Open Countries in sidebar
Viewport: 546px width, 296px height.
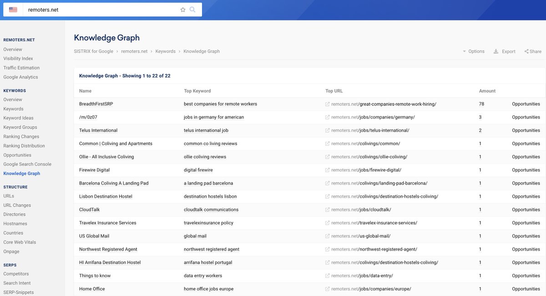click(13, 233)
